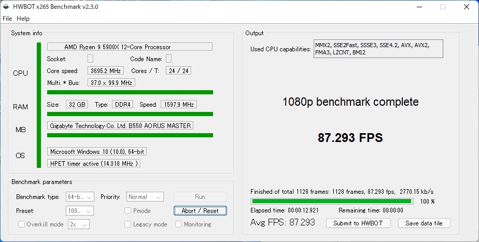Click the Core speed value 3695.2 MHz
The width and height of the screenshot is (479, 242).
(x=106, y=70)
